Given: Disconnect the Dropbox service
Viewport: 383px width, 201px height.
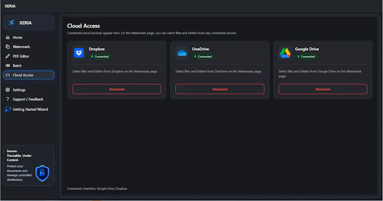Looking at the screenshot, I should [117, 89].
